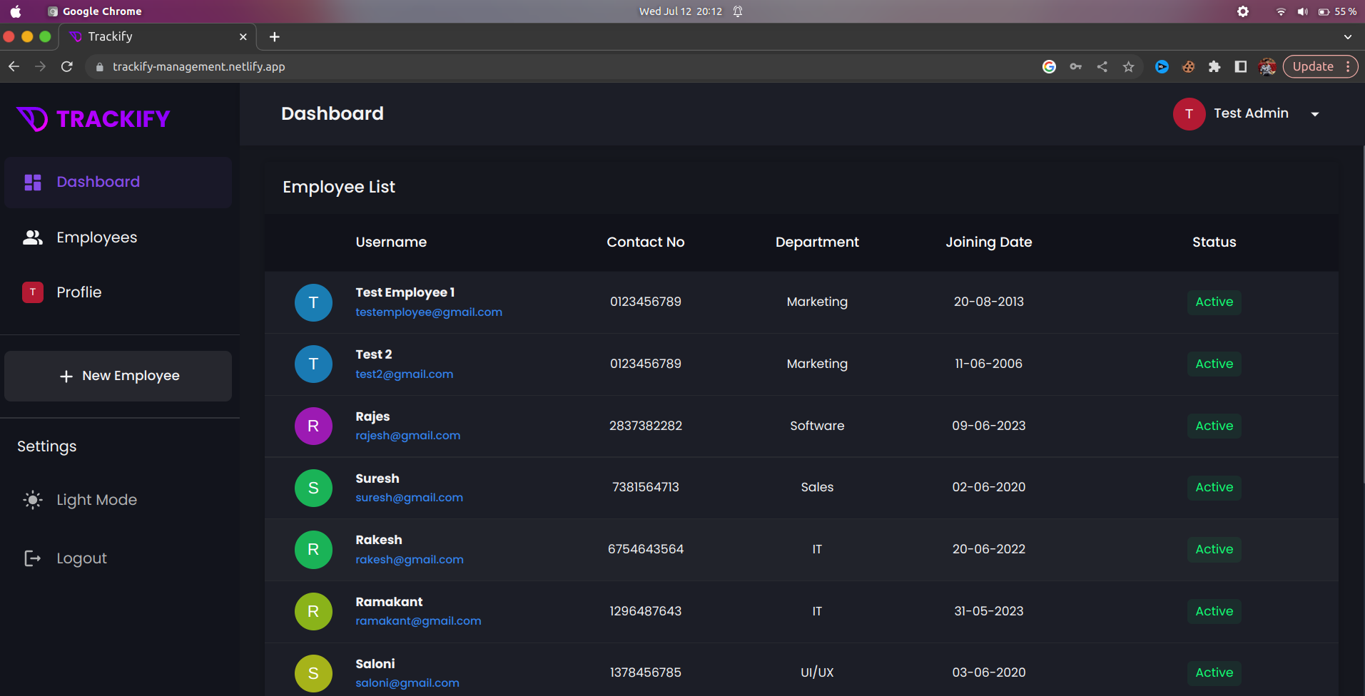The image size is (1365, 696).
Task: Click the Joining Date column header
Action: tap(988, 242)
